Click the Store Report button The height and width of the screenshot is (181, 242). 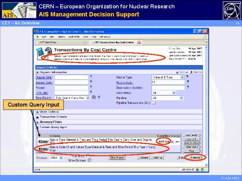click(117, 158)
